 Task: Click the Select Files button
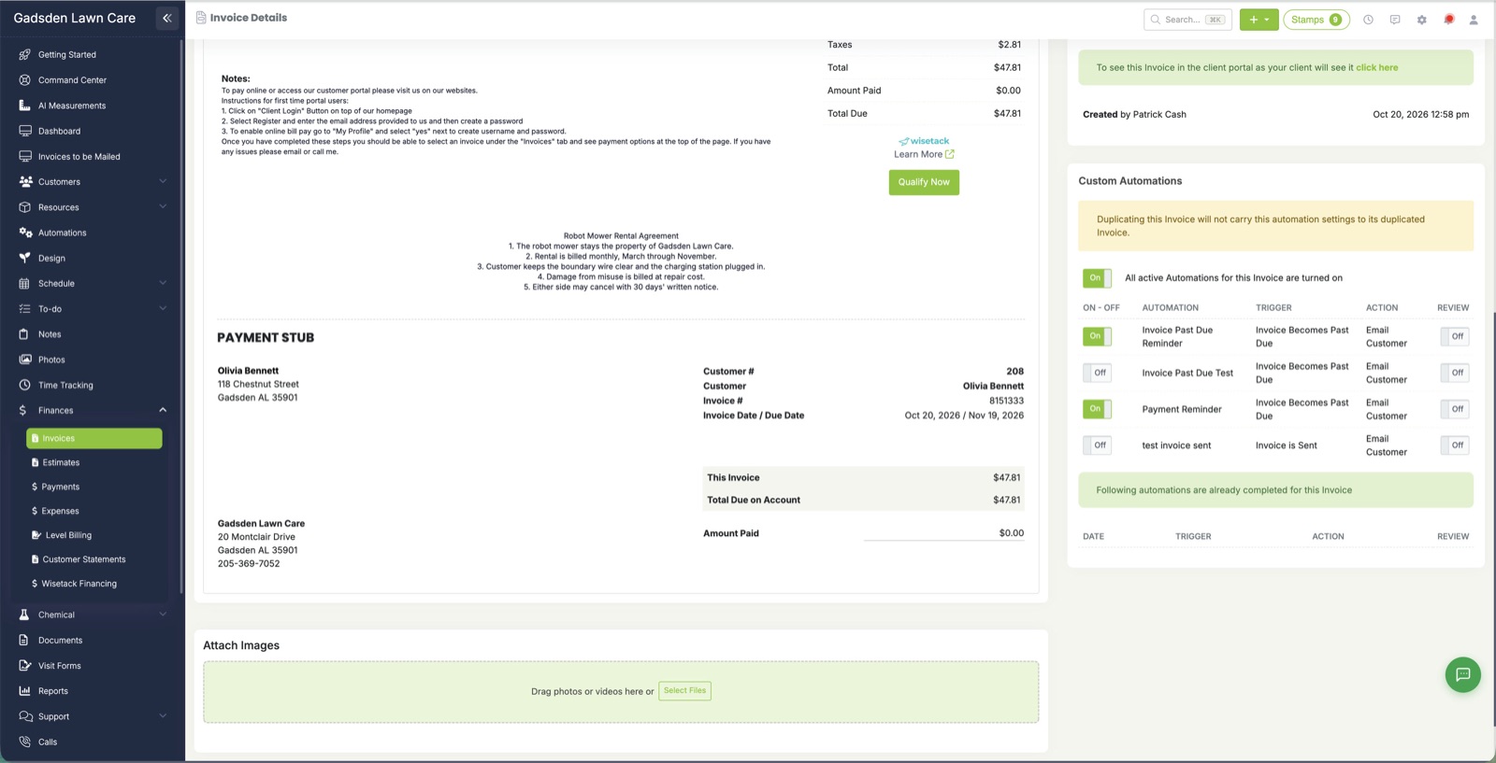click(x=684, y=691)
